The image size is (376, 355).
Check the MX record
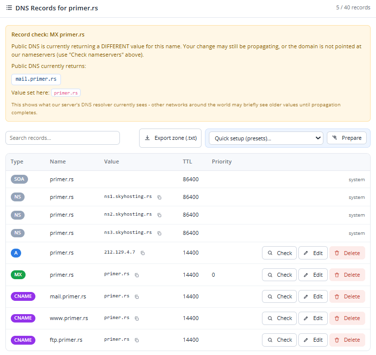pos(279,275)
